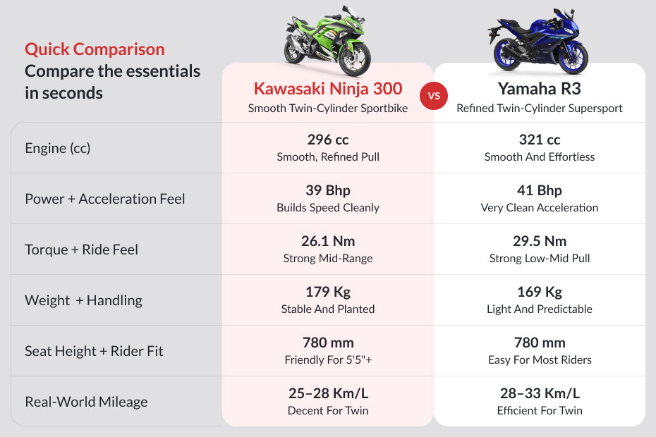
Task: Click the Yamaha R3 title
Action: pyautogui.click(x=539, y=88)
